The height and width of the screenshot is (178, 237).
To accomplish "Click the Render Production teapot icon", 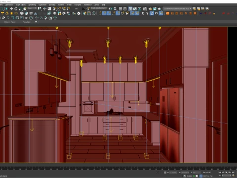I will (159, 9).
